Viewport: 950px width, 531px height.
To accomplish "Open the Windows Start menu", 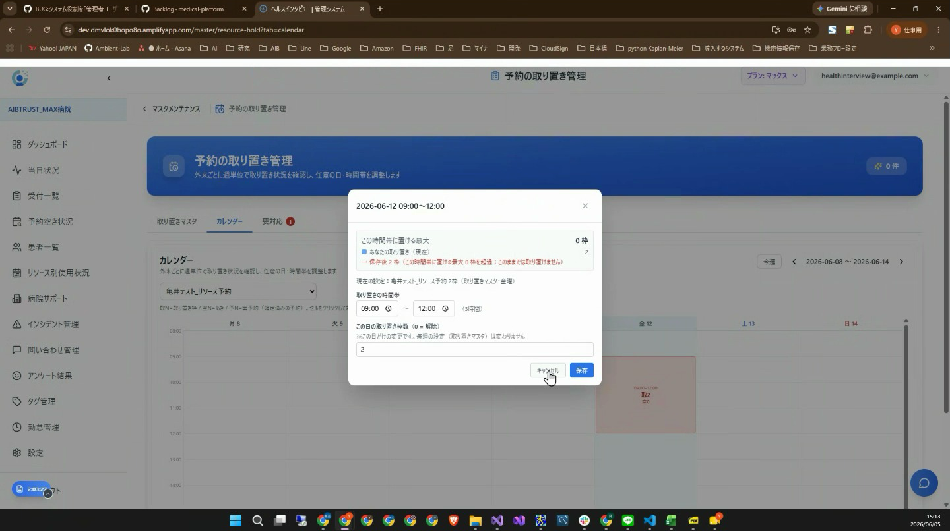I will click(x=236, y=520).
